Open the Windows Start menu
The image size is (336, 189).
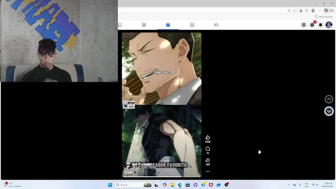110,185
